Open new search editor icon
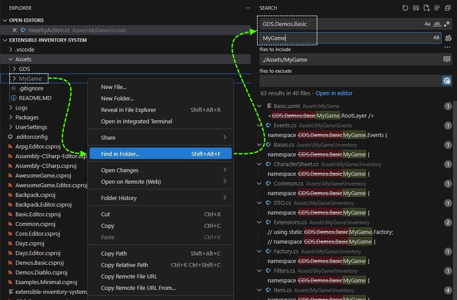 coord(427,8)
